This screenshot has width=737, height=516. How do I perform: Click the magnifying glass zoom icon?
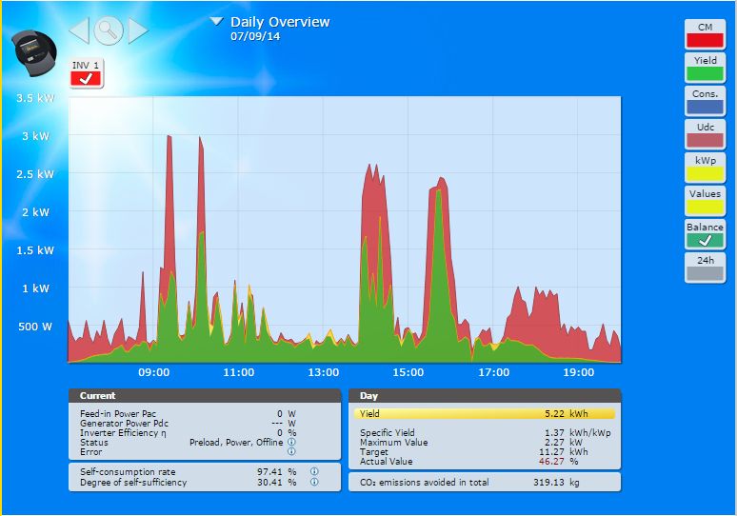tap(109, 30)
